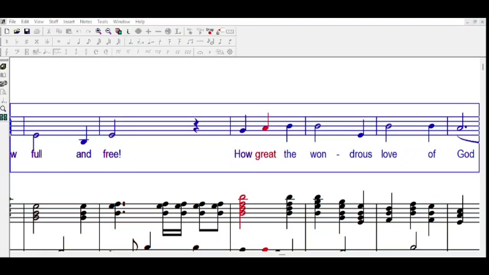Choose sixteenth note duration
The width and height of the screenshot is (489, 275).
point(99,42)
